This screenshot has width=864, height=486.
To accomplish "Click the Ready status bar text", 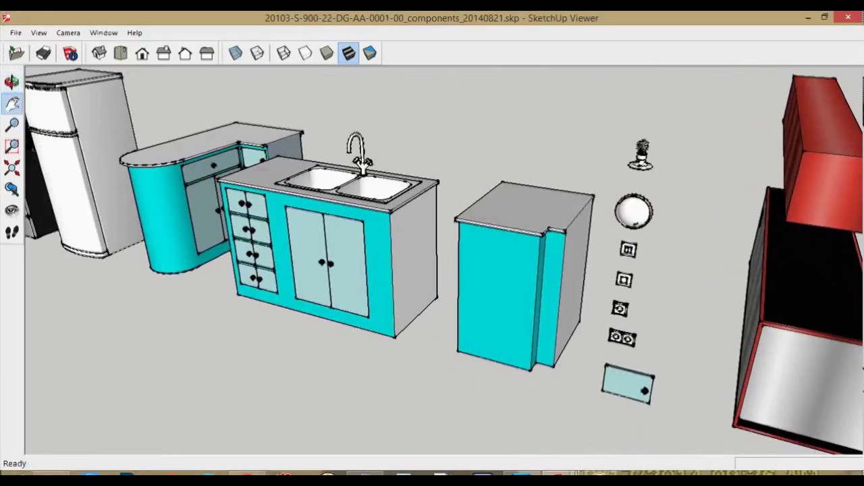I will (15, 464).
